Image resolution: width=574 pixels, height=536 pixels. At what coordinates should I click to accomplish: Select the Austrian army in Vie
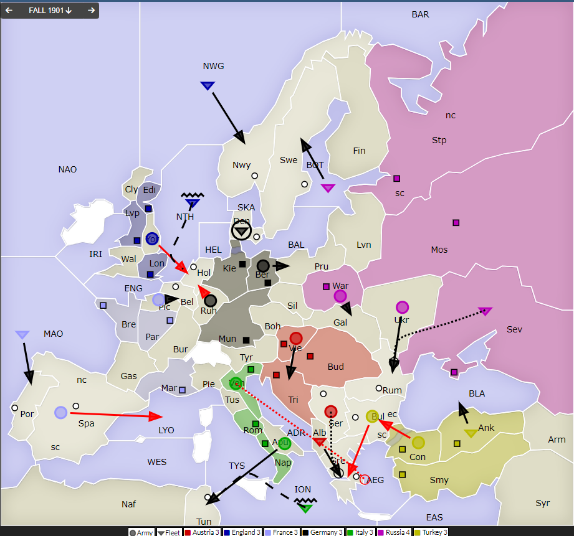(296, 339)
